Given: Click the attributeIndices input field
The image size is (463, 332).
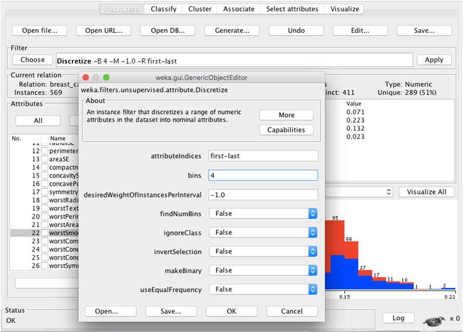Looking at the screenshot, I should [x=263, y=156].
